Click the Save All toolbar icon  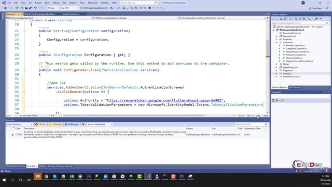[x=30, y=8]
